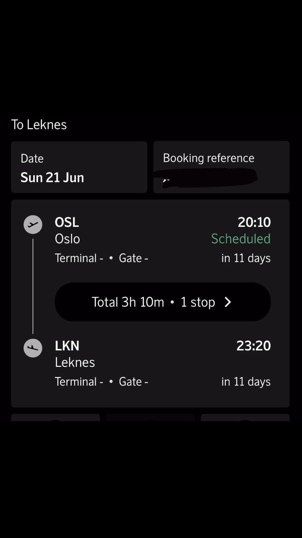Tap the OSL airport code
This screenshot has height=538, width=302.
click(x=67, y=222)
